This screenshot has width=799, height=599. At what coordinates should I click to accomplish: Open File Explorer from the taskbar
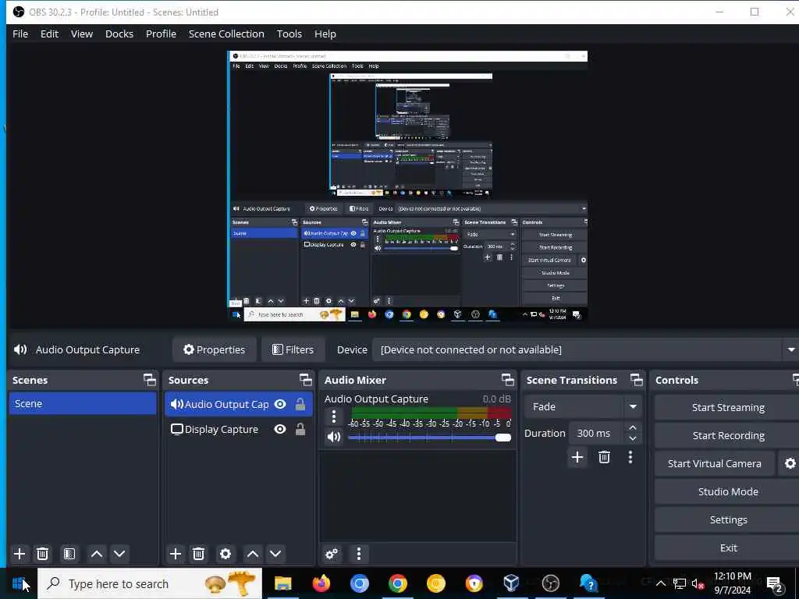coord(282,583)
